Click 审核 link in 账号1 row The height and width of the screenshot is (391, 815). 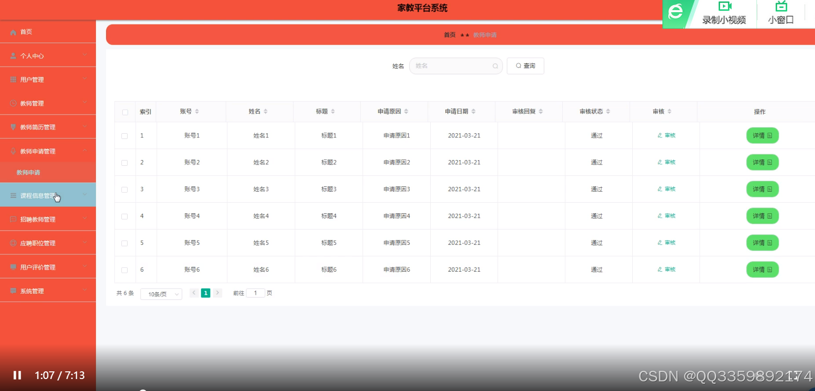666,136
